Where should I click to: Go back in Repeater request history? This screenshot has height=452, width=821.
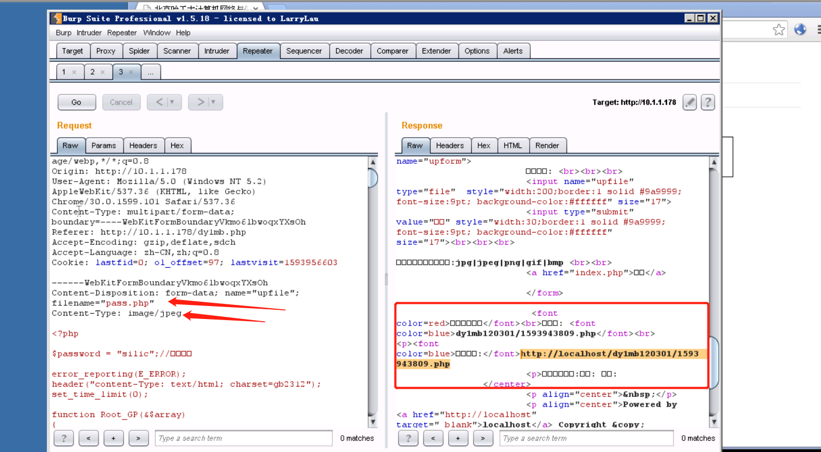[159, 102]
